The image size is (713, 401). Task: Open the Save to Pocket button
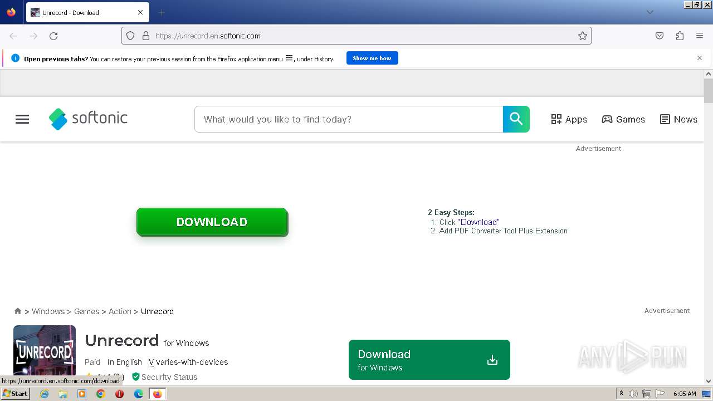point(660,36)
